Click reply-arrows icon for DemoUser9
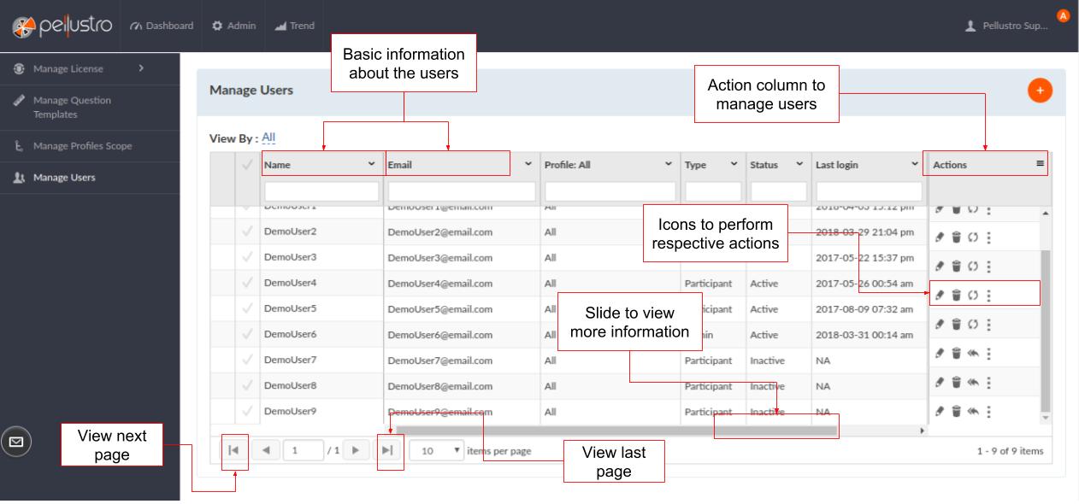Screen dimensions: 1079x504 (x=971, y=413)
